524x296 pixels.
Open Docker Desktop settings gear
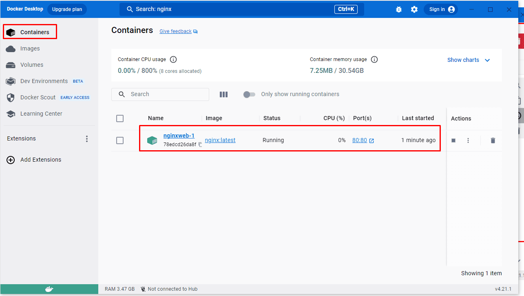tap(414, 9)
